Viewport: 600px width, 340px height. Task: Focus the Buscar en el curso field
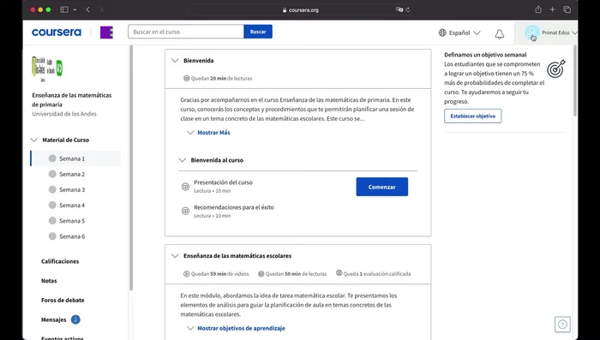[186, 32]
